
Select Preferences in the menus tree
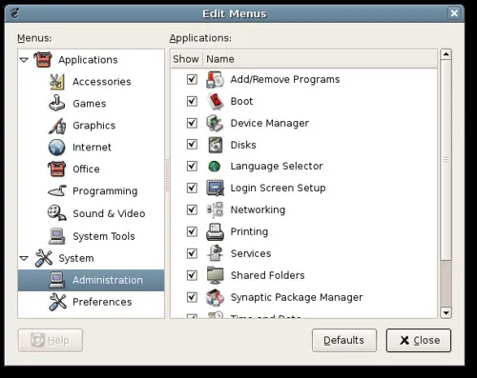[x=102, y=302]
